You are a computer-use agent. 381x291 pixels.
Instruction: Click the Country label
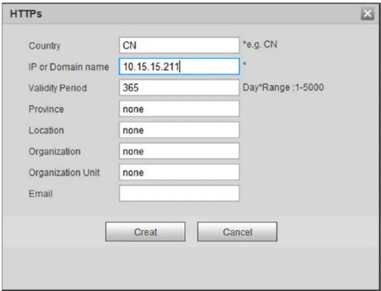point(45,46)
